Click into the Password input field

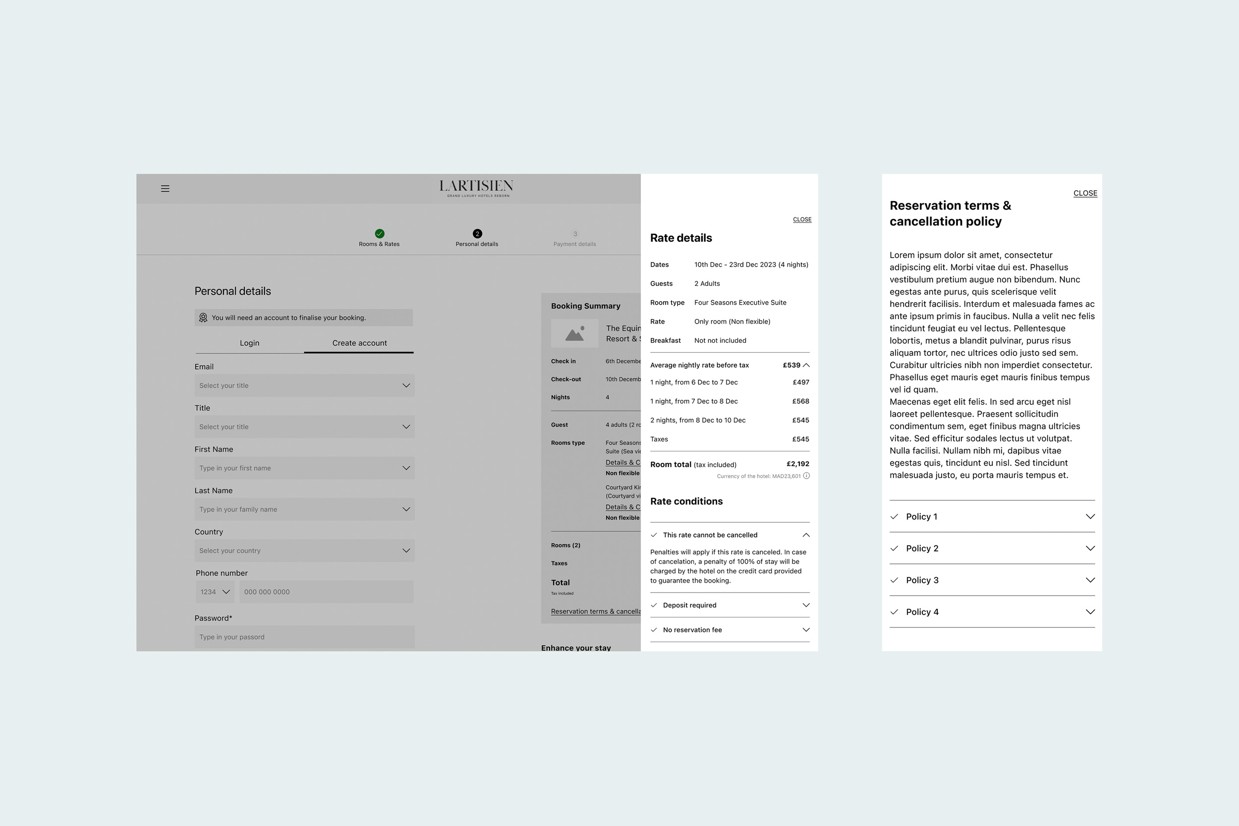[304, 637]
